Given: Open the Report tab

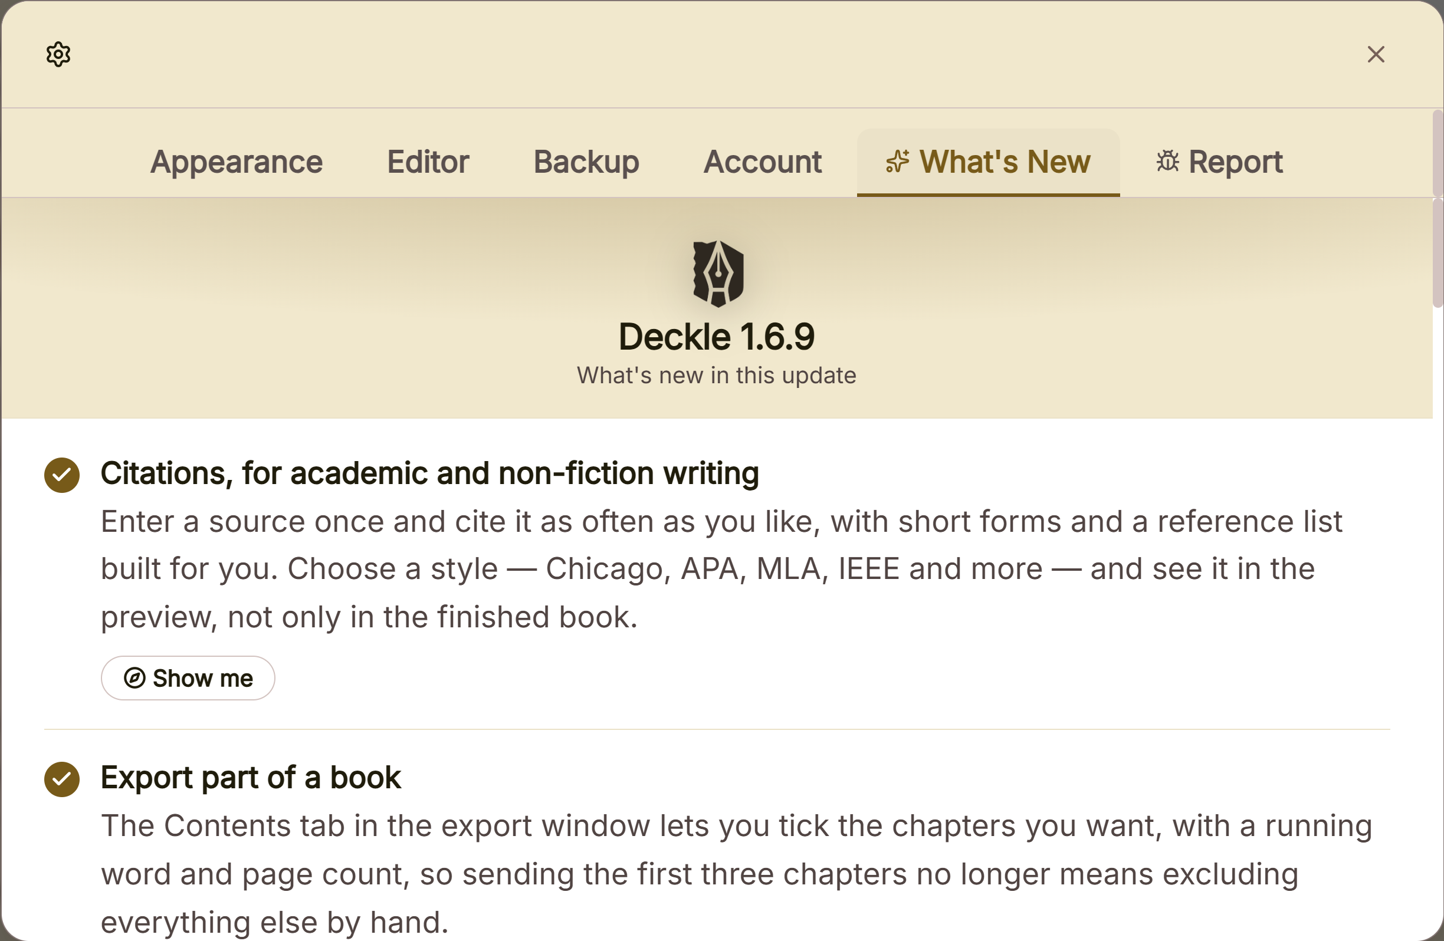Looking at the screenshot, I should [1219, 162].
